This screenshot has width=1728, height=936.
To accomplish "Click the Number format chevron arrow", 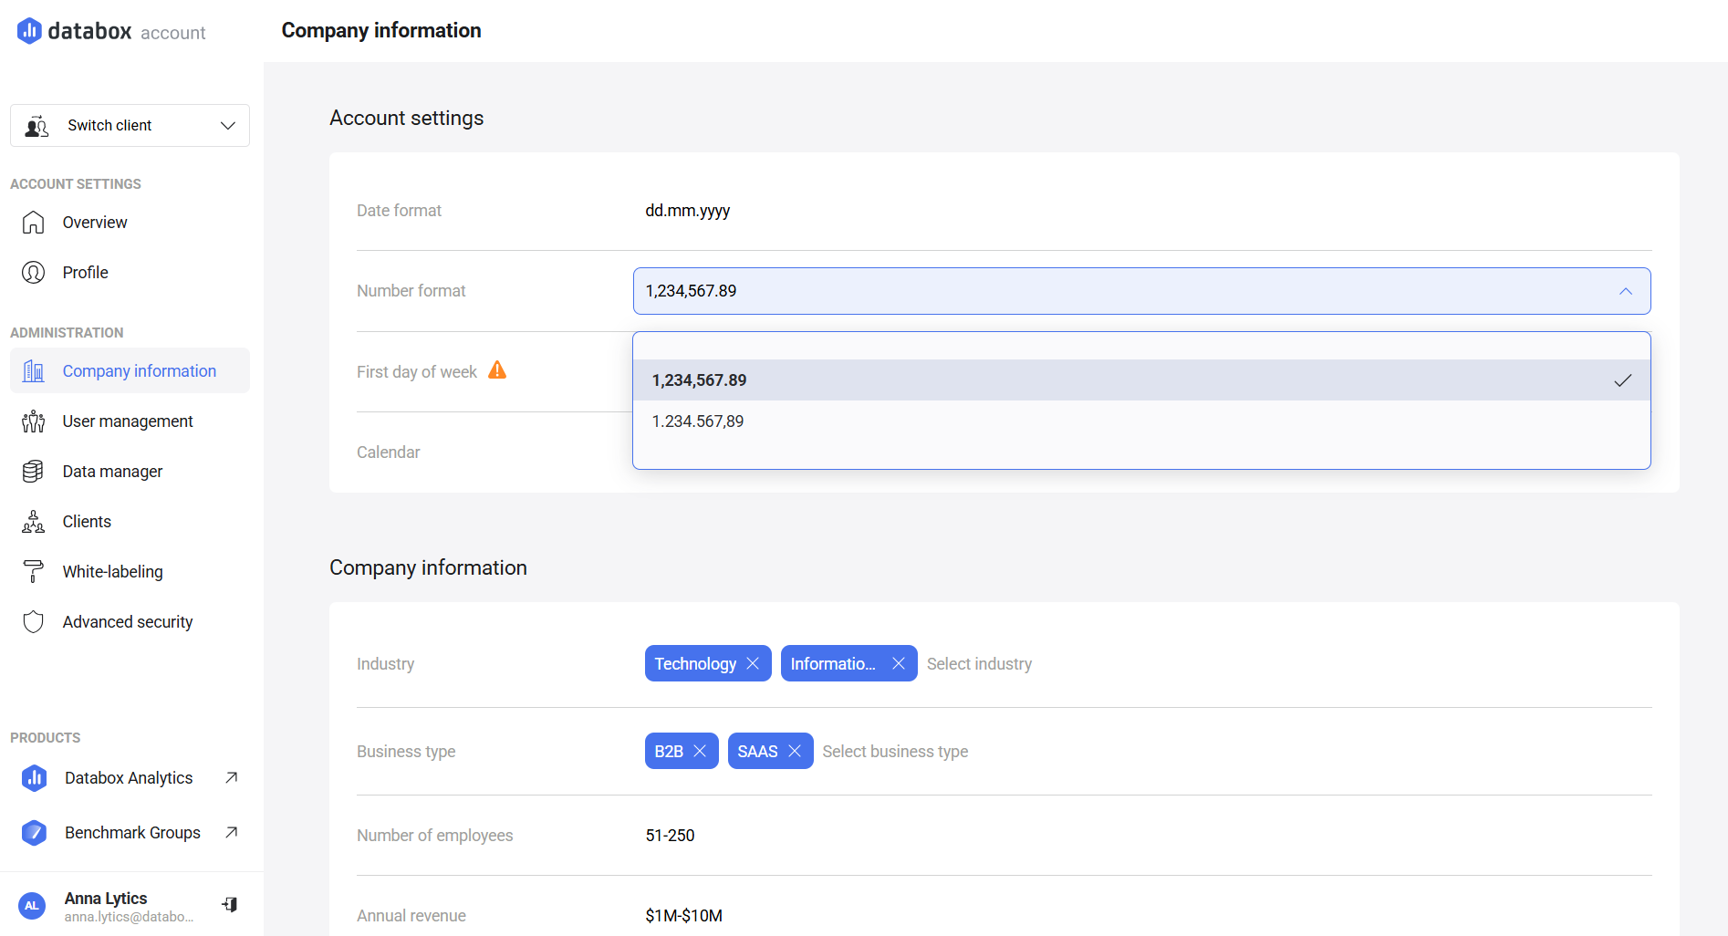I will pos(1626,291).
